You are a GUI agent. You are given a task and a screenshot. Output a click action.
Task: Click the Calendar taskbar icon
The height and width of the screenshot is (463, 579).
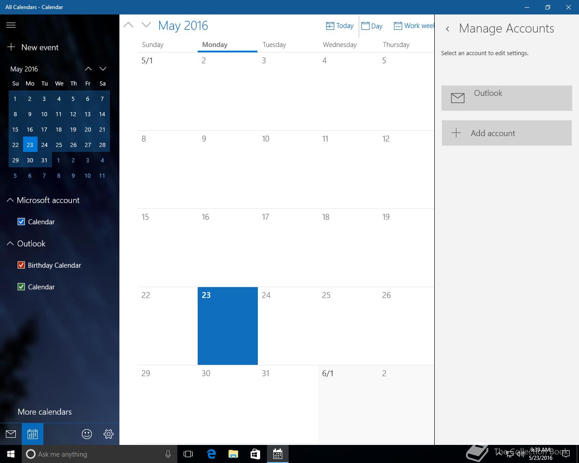point(278,454)
